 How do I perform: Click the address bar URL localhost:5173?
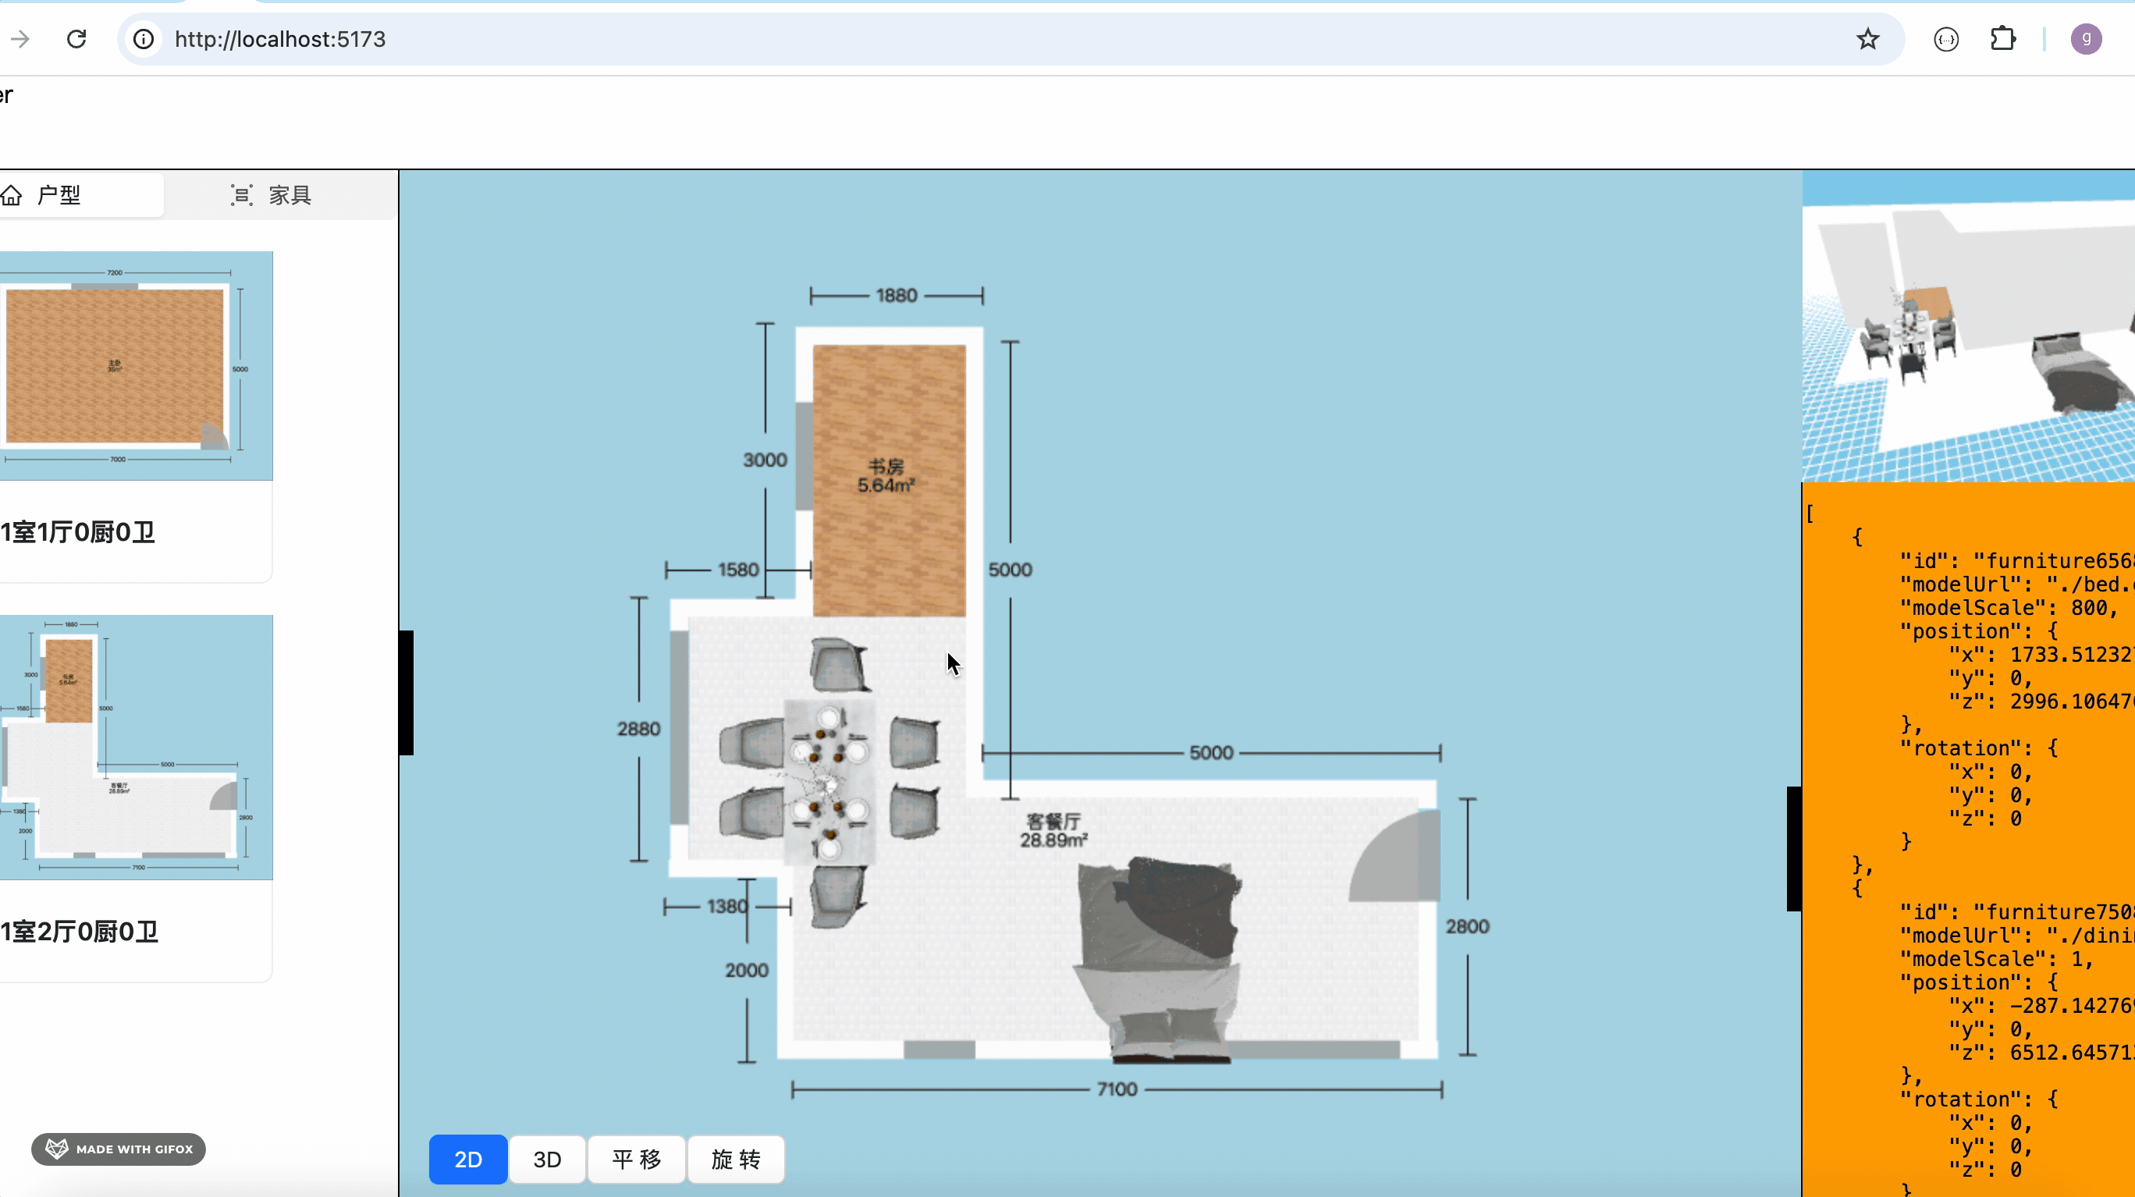pyautogui.click(x=280, y=39)
